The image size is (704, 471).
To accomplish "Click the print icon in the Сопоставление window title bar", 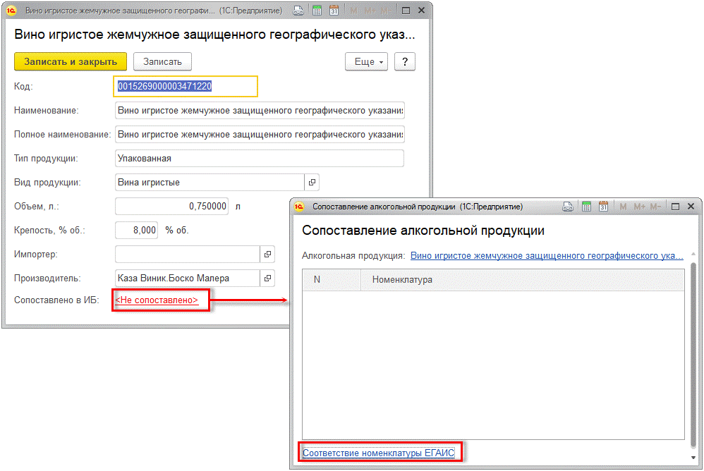I will pyautogui.click(x=568, y=207).
